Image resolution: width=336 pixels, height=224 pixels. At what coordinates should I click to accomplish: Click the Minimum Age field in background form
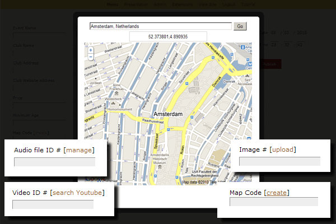(39, 123)
